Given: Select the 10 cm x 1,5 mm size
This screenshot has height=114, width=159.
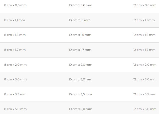Looking at the screenshot, I should pos(80,35).
